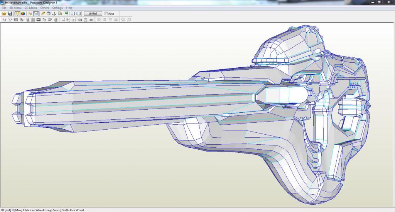Viewport: 395px width, 212px height.
Task: Select the pencil open-edges tool
Action: pyautogui.click(x=43, y=13)
